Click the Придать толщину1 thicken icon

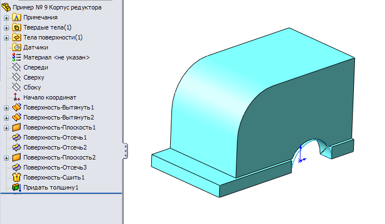pos(17,188)
